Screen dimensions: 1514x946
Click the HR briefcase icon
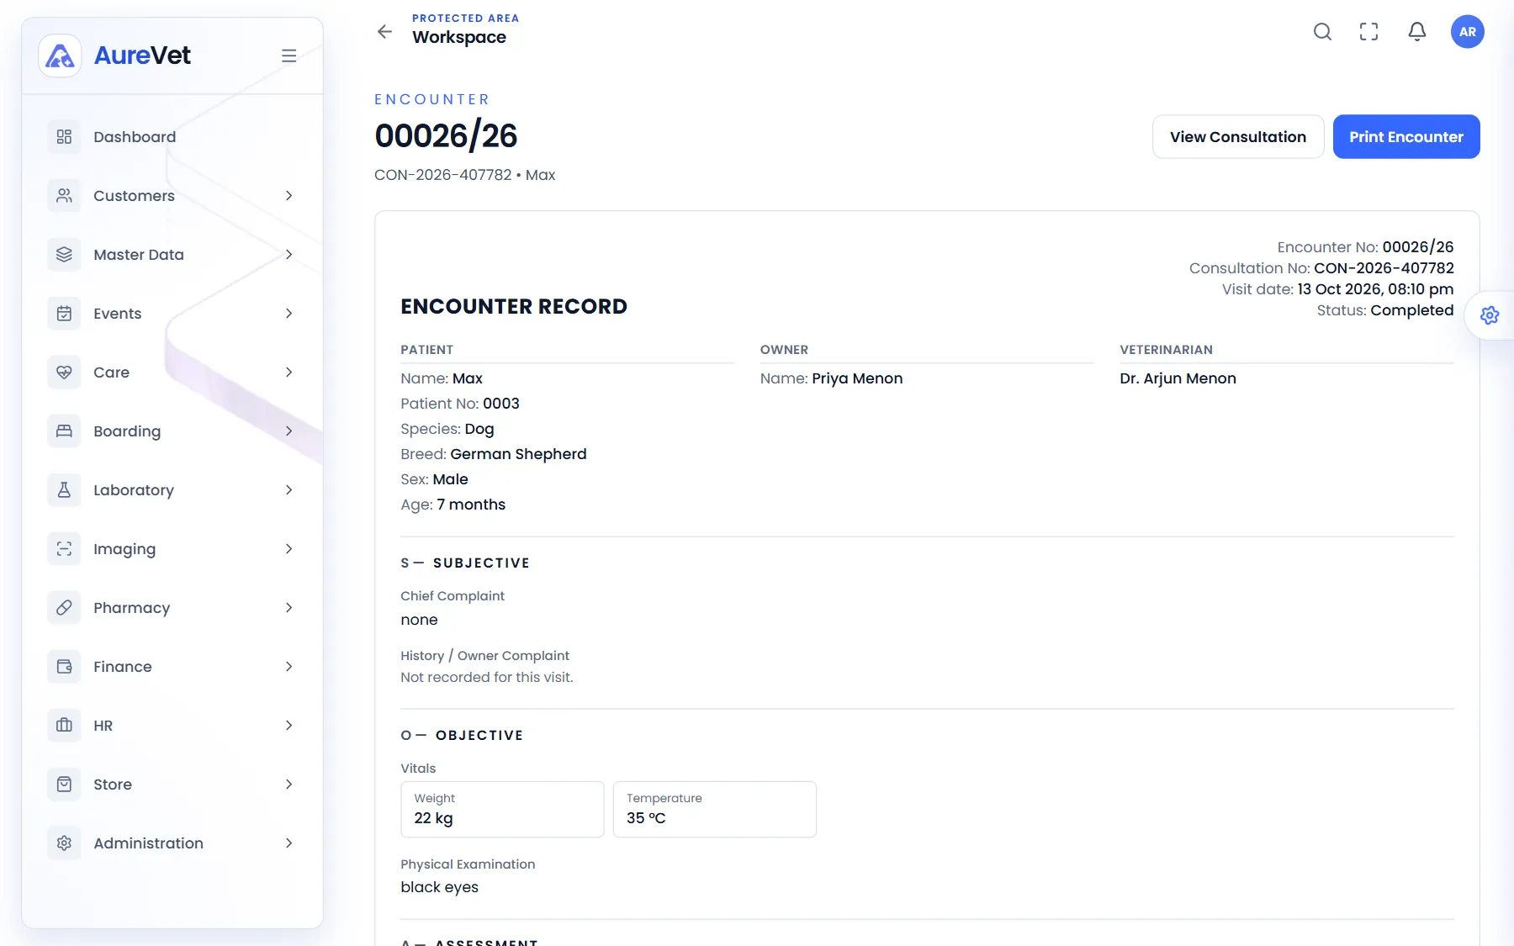pyautogui.click(x=64, y=726)
